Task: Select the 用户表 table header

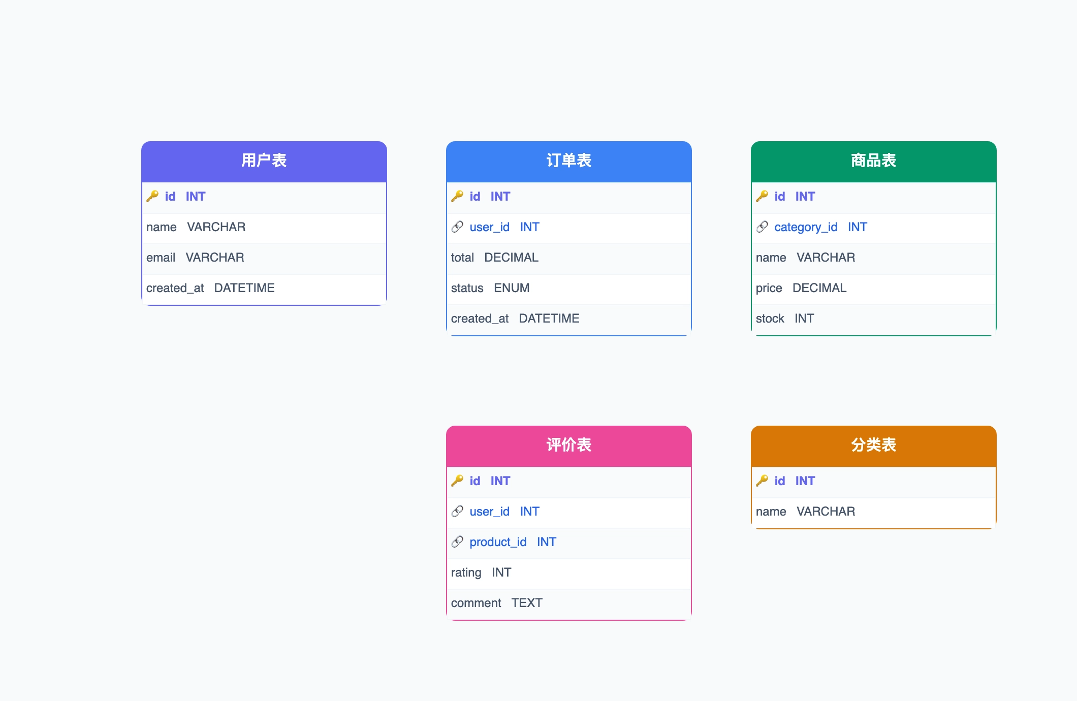Action: (264, 161)
